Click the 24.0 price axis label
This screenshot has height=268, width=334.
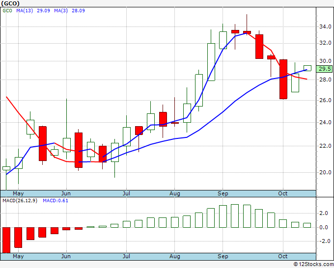pyautogui.click(x=325, y=122)
